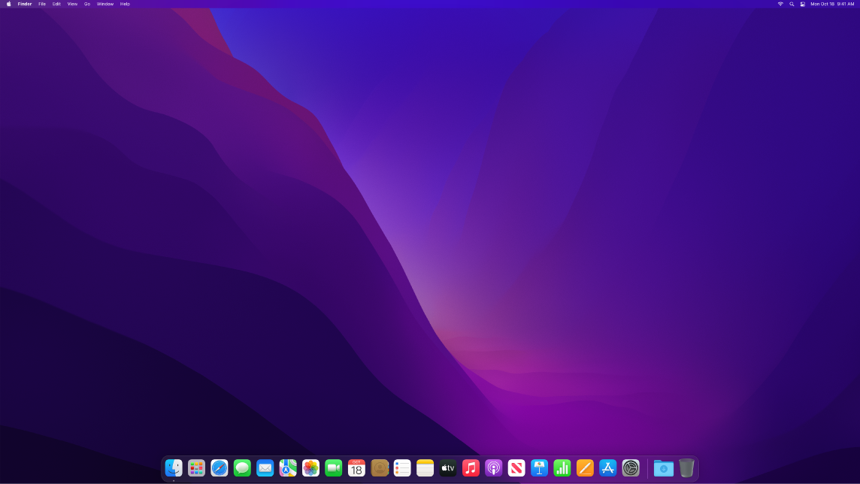Launch the Messages app
The height and width of the screenshot is (484, 860).
tap(242, 467)
